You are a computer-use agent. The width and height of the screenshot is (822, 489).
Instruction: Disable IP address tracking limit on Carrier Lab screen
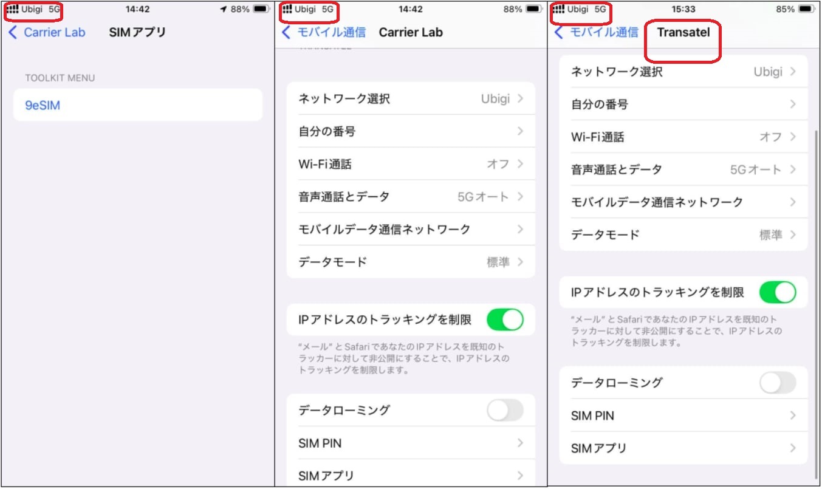click(505, 320)
